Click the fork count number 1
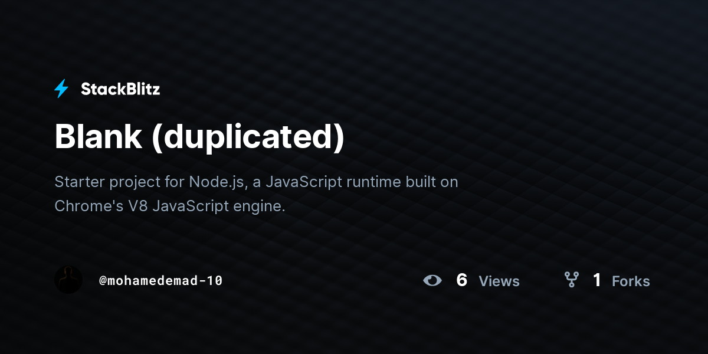The width and height of the screenshot is (708, 354). coord(597,280)
